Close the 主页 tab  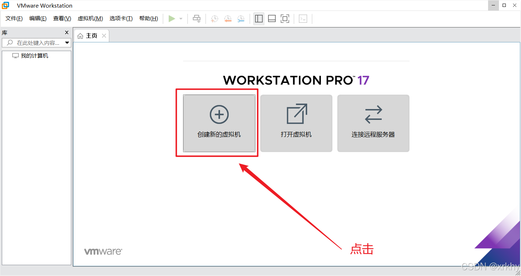[104, 35]
